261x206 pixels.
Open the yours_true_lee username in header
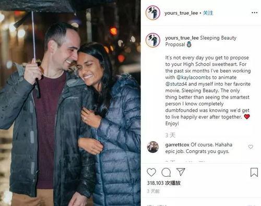pyautogui.click(x=181, y=13)
